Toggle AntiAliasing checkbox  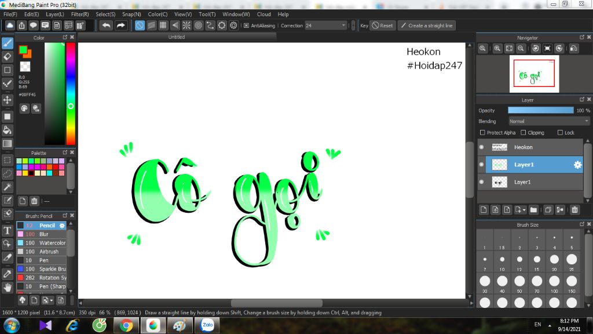(x=247, y=26)
